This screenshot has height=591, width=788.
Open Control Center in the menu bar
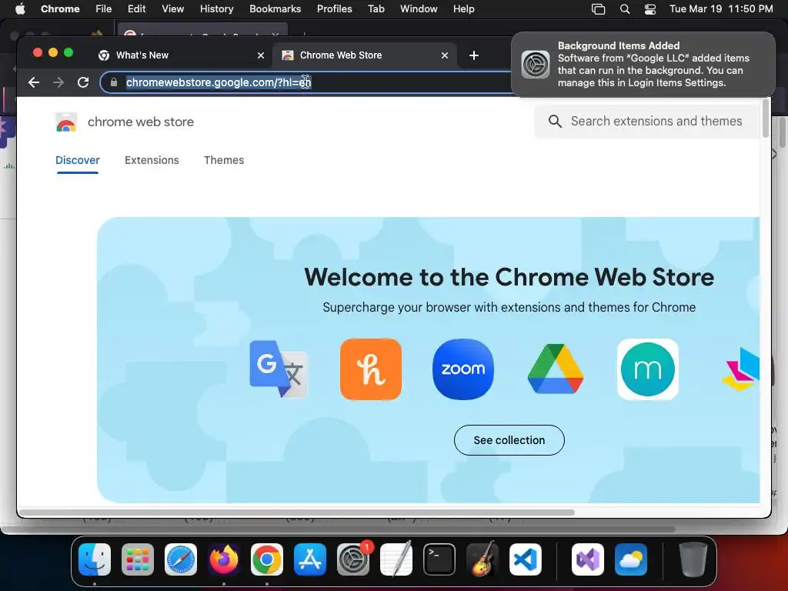click(x=649, y=9)
